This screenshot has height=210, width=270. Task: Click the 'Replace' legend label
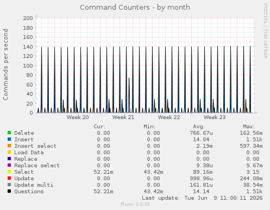(x=26, y=159)
